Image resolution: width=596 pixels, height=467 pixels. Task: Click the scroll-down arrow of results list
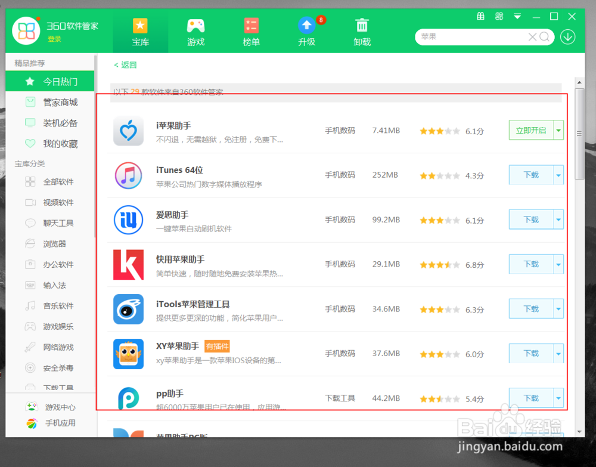pyautogui.click(x=579, y=432)
